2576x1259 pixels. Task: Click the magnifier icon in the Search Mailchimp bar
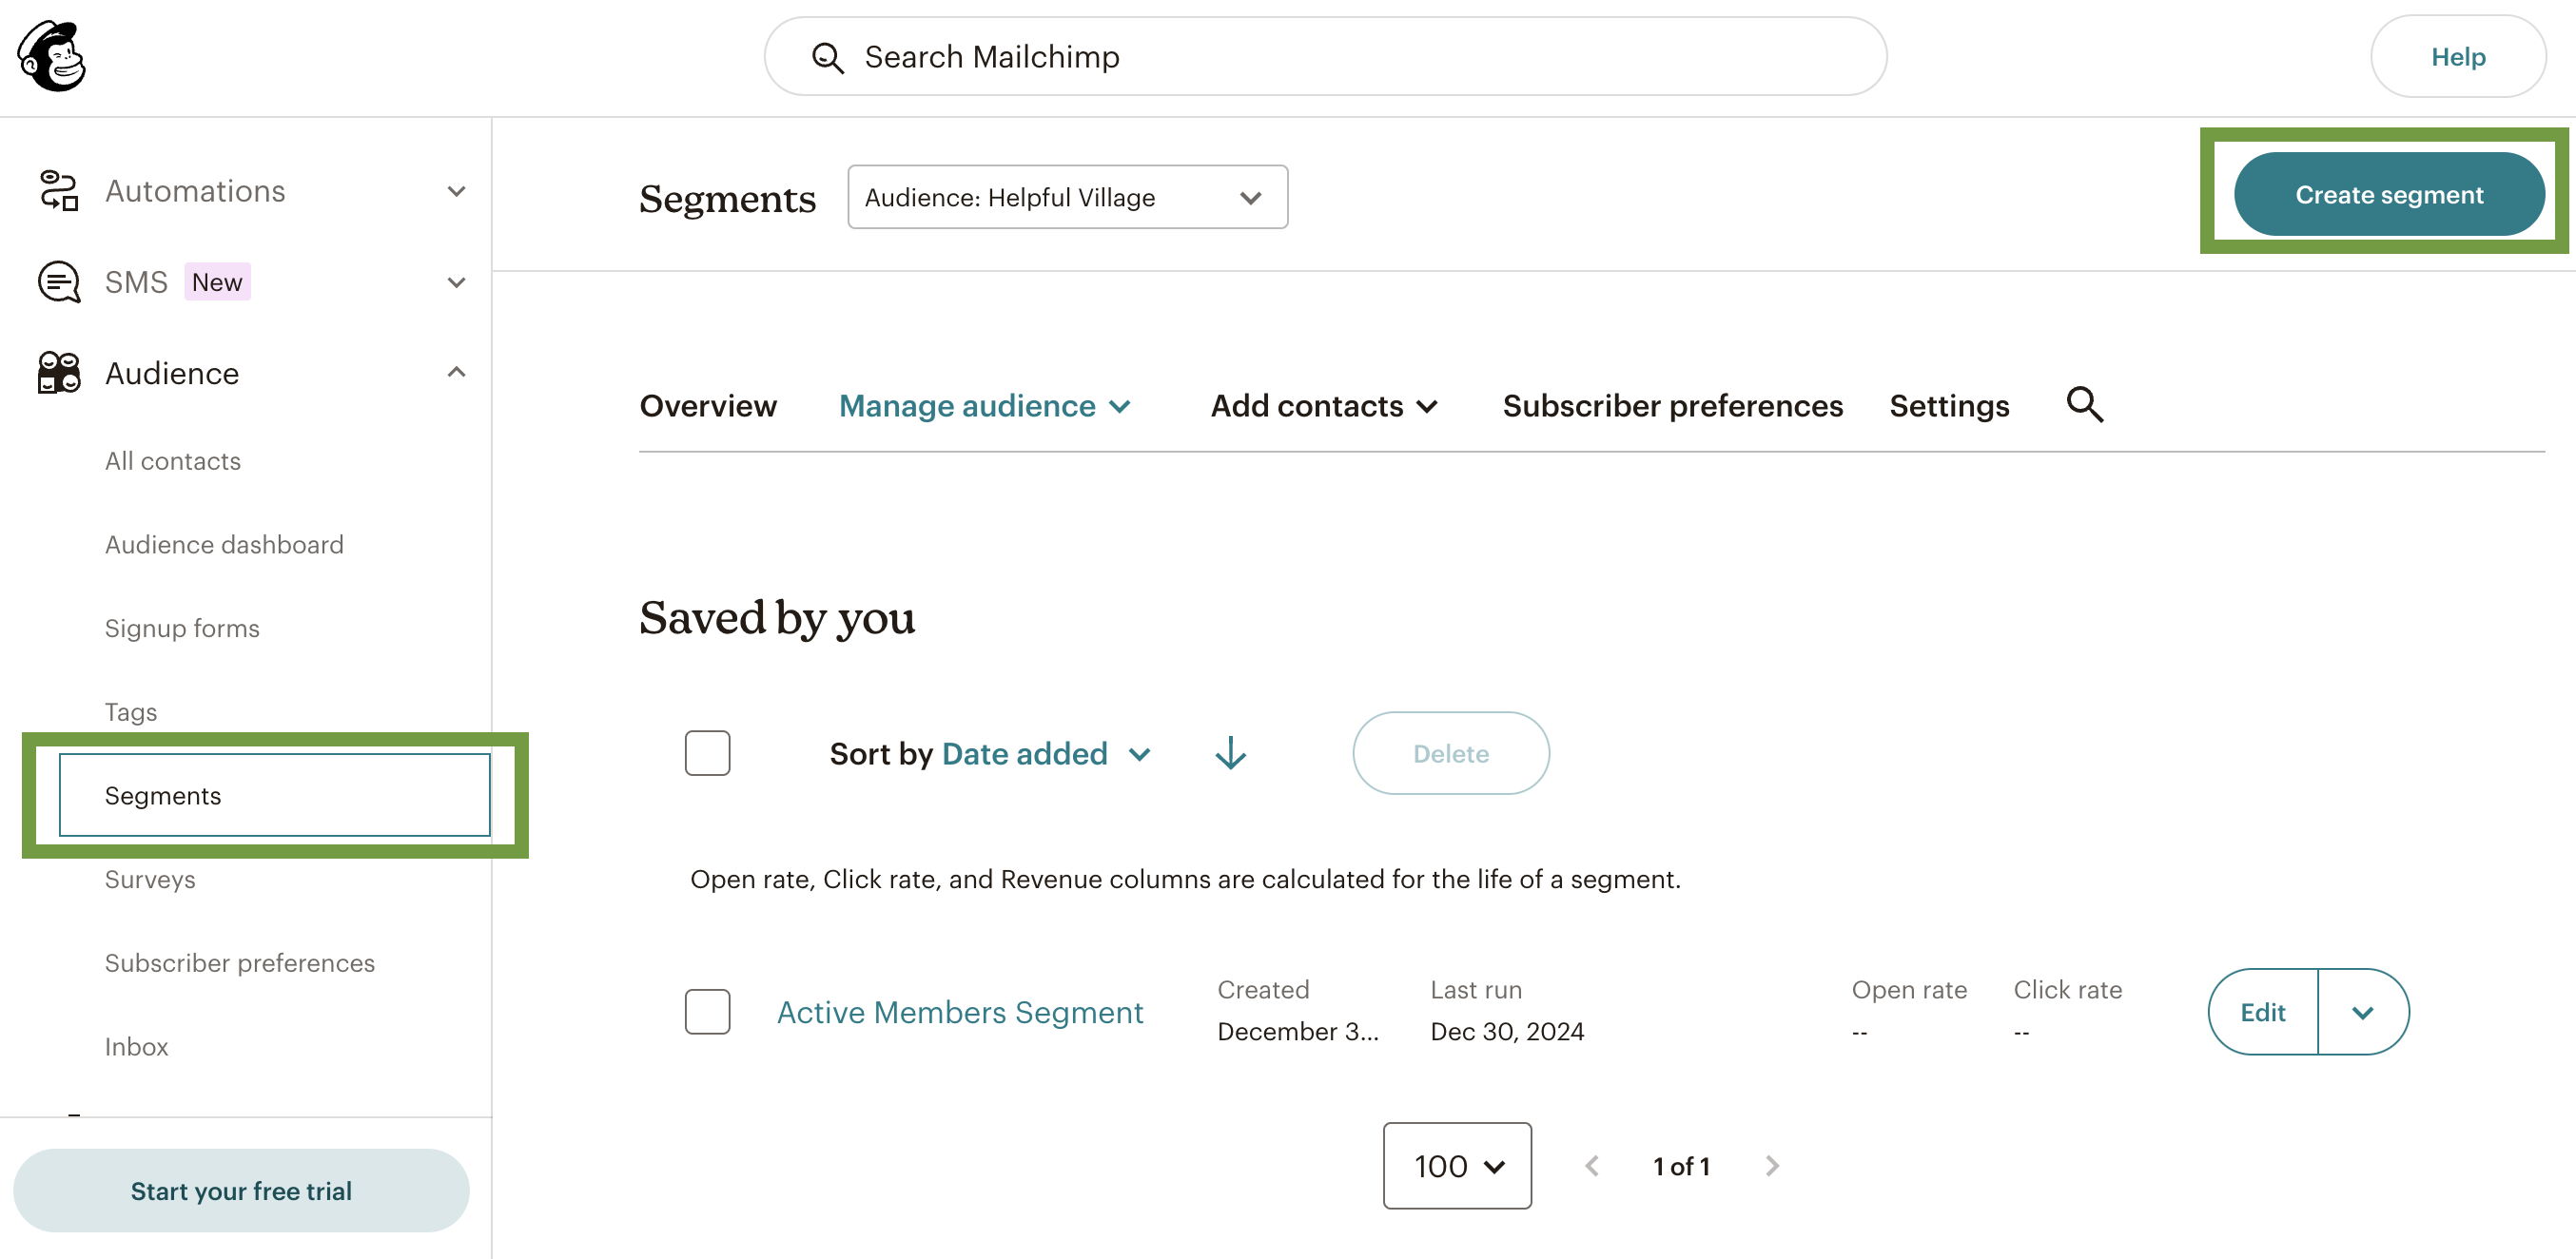tap(827, 58)
